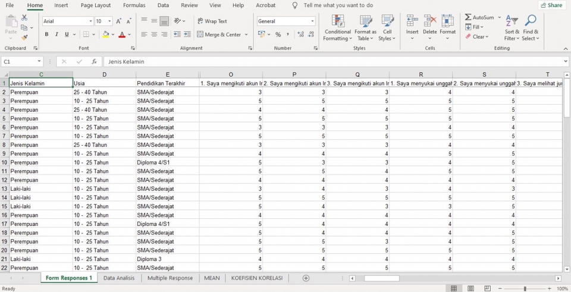Click font color red swatch
This screenshot has width=571, height=292.
[x=122, y=34]
